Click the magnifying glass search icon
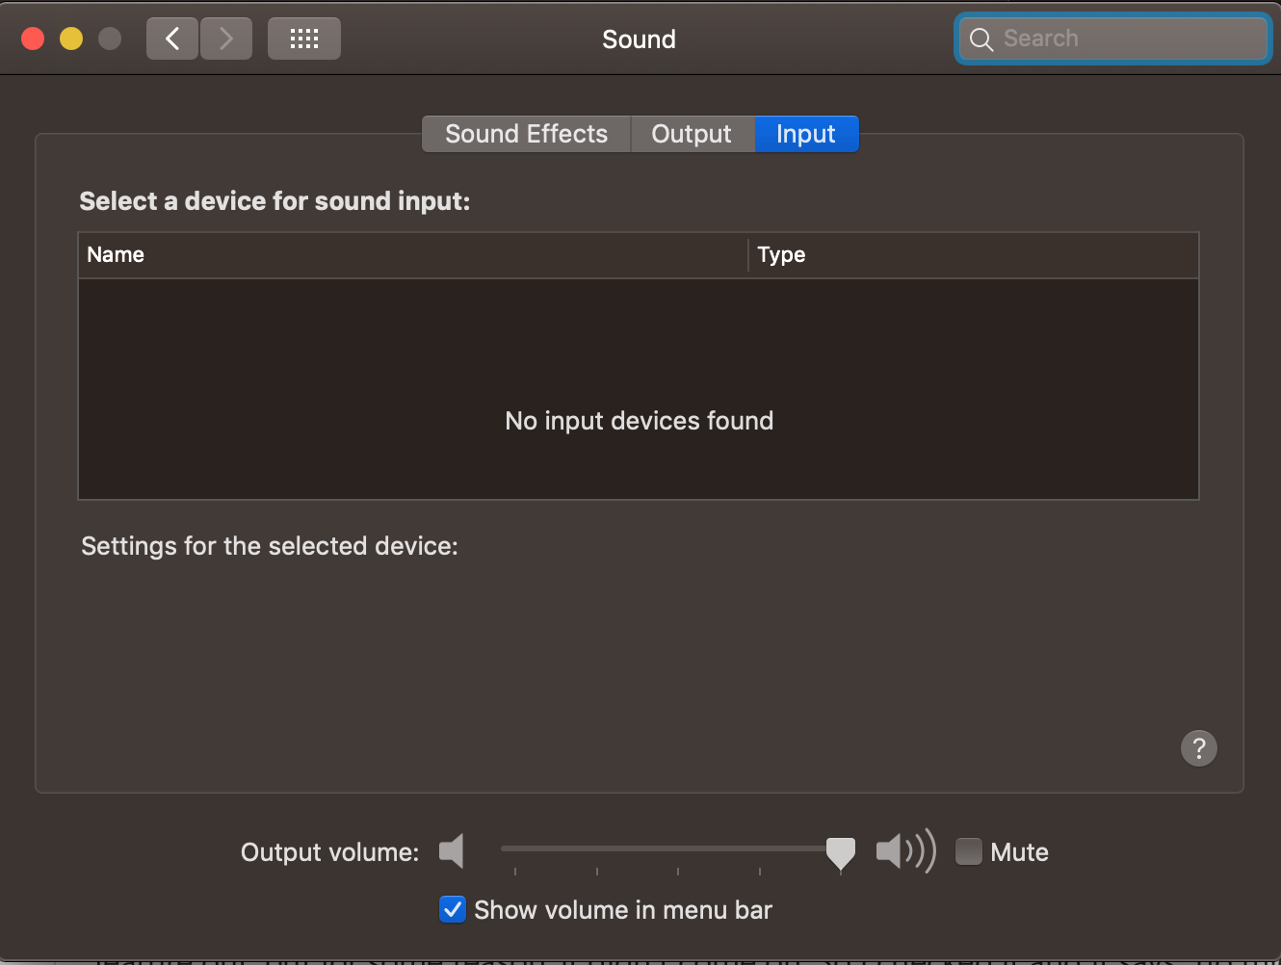 tap(981, 39)
